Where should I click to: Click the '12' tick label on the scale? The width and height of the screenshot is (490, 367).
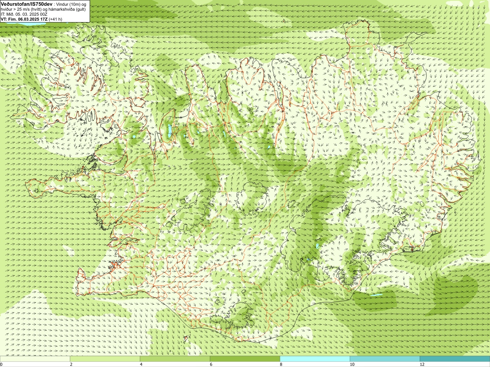[422, 364]
